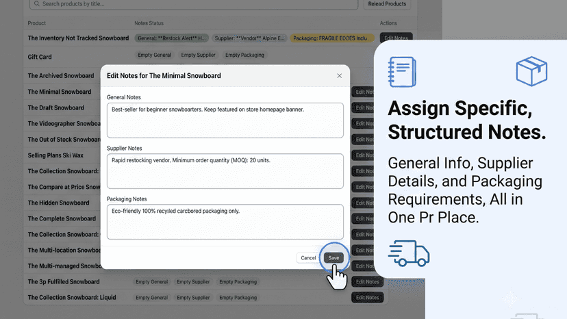Screen dimensions: 567x319
Task: Click the Actions column header
Action: (x=388, y=23)
